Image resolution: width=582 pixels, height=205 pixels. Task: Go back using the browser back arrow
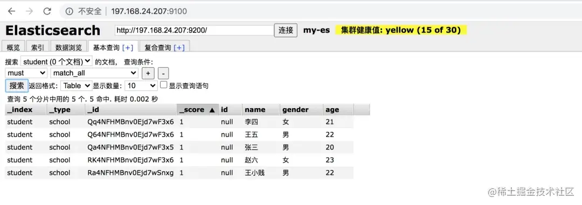click(11, 11)
